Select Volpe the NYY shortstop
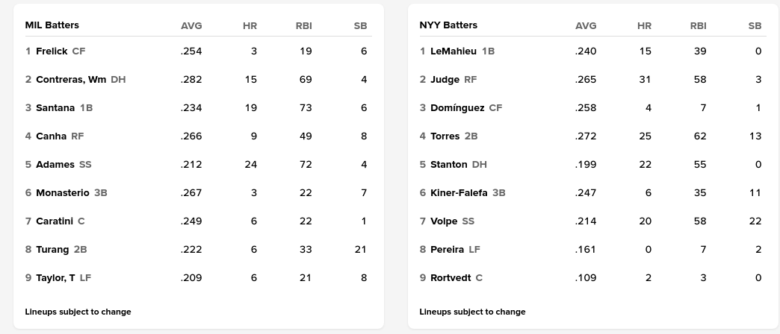Image resolution: width=780 pixels, height=334 pixels. click(x=444, y=221)
